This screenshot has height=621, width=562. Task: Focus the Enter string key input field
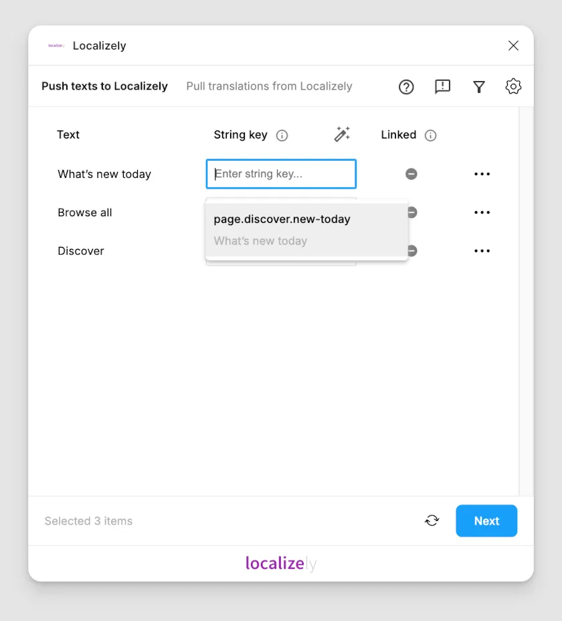coord(281,174)
